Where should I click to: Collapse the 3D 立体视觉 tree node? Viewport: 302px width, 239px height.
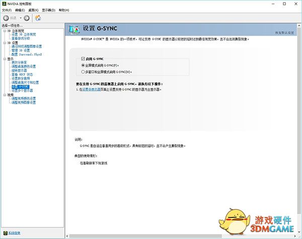pyautogui.click(x=4, y=31)
